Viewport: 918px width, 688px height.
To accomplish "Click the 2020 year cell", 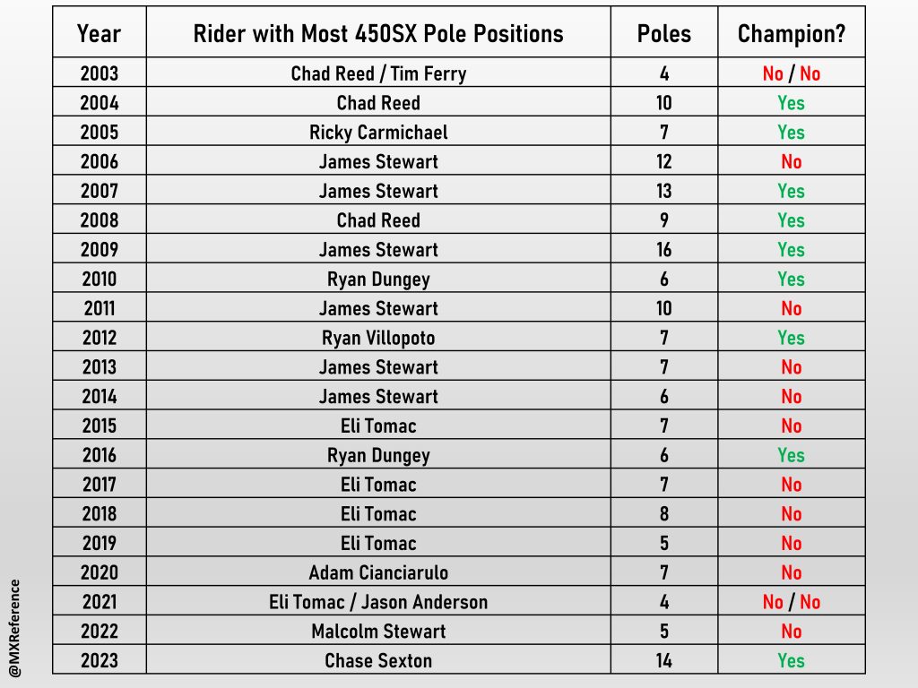I will (x=99, y=572).
